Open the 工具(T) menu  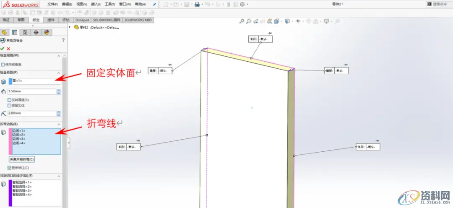[110, 4]
